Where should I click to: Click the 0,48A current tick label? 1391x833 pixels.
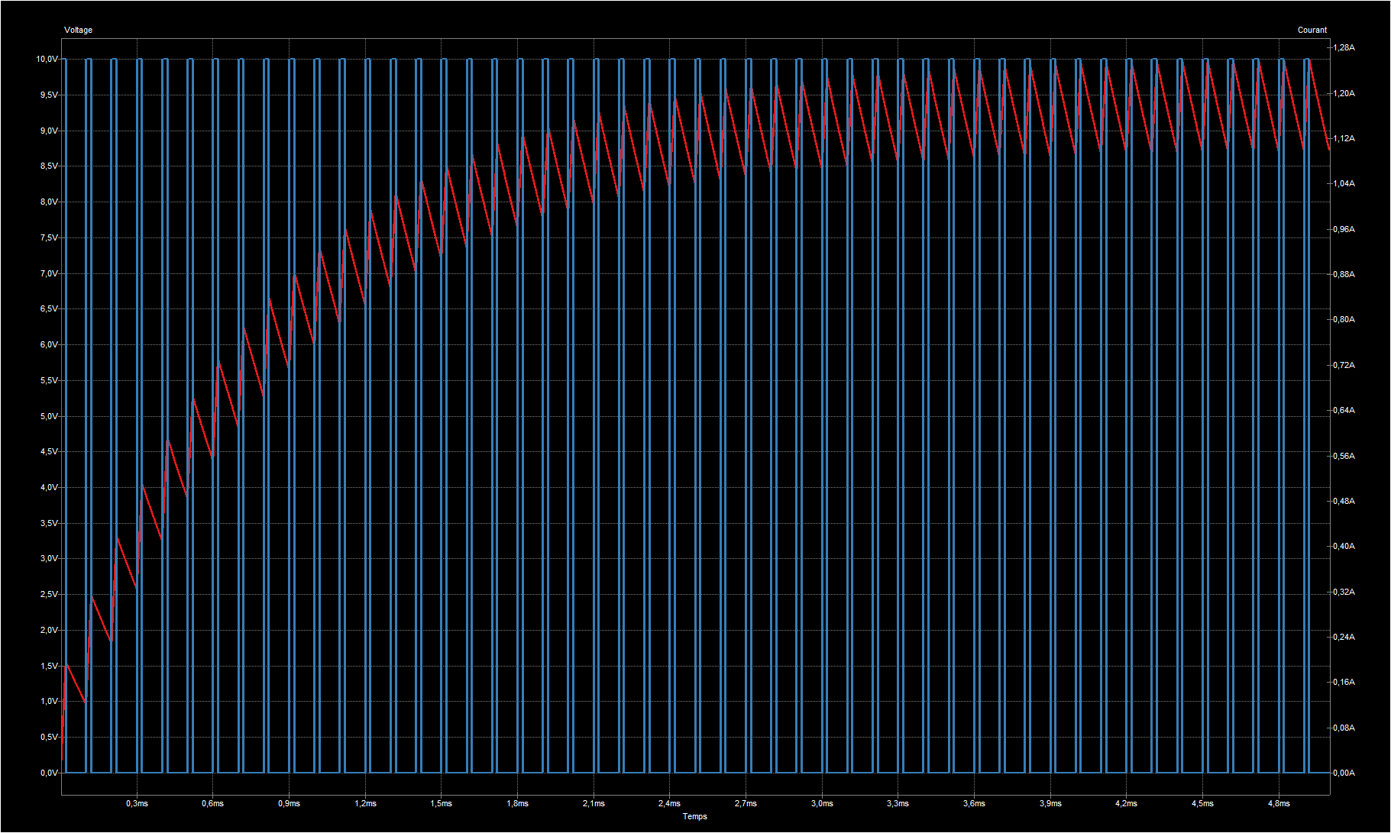click(1344, 501)
